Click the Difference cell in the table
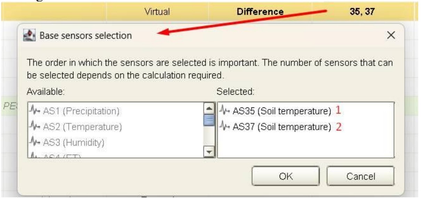Screen dimensions: 421x198 coord(260,11)
